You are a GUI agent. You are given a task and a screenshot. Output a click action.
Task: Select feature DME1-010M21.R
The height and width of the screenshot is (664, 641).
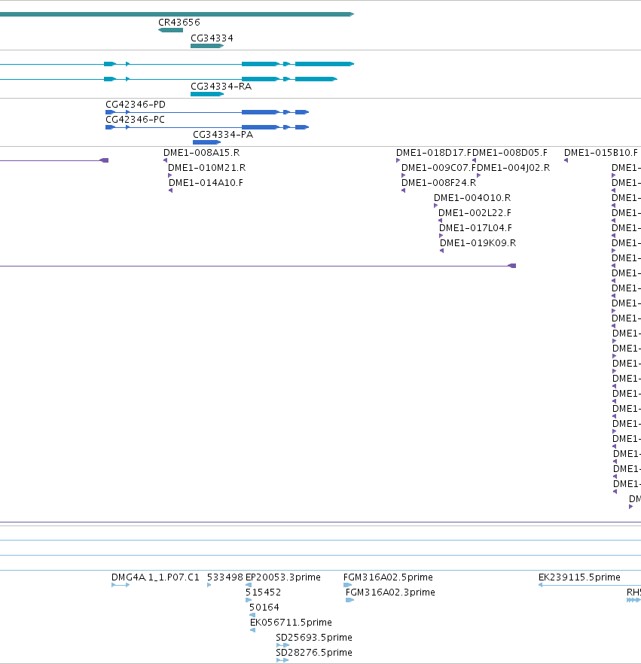pos(206,168)
